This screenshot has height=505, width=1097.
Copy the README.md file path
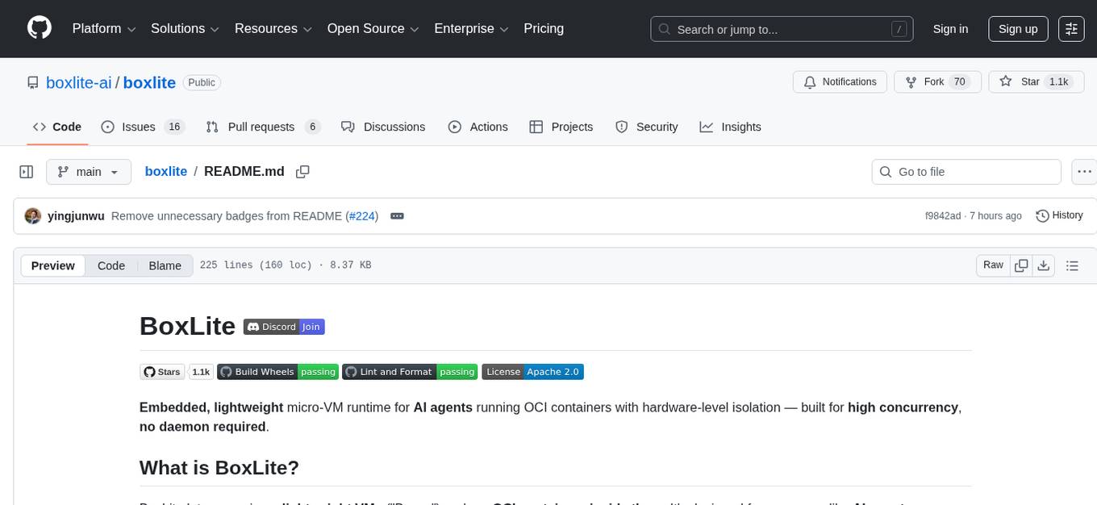click(302, 172)
